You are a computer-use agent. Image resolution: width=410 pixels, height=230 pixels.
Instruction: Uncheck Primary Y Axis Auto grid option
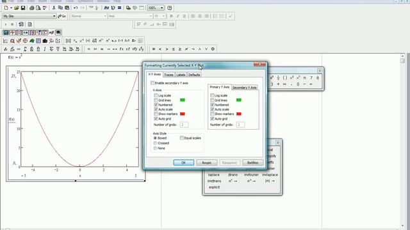pos(212,119)
